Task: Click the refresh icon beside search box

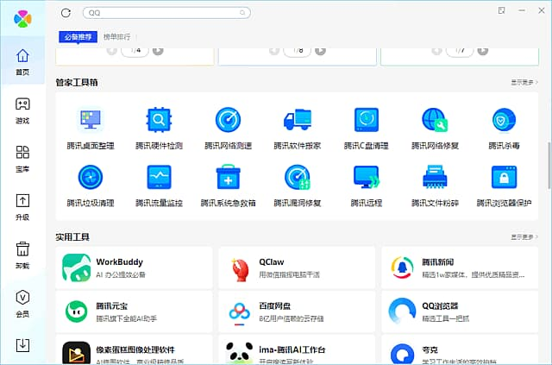Action: [66, 13]
